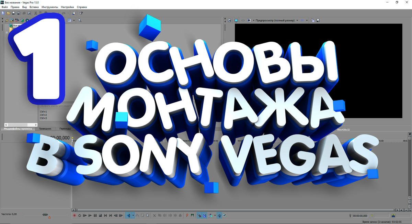Copy preview snapshot to clipboard
The height and width of the screenshot is (224, 412).
[312, 21]
